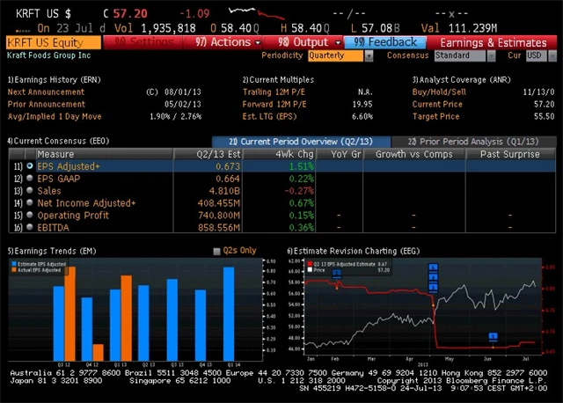This screenshot has width=563, height=403.
Task: Click the event marker icon near February
Action: [336, 274]
